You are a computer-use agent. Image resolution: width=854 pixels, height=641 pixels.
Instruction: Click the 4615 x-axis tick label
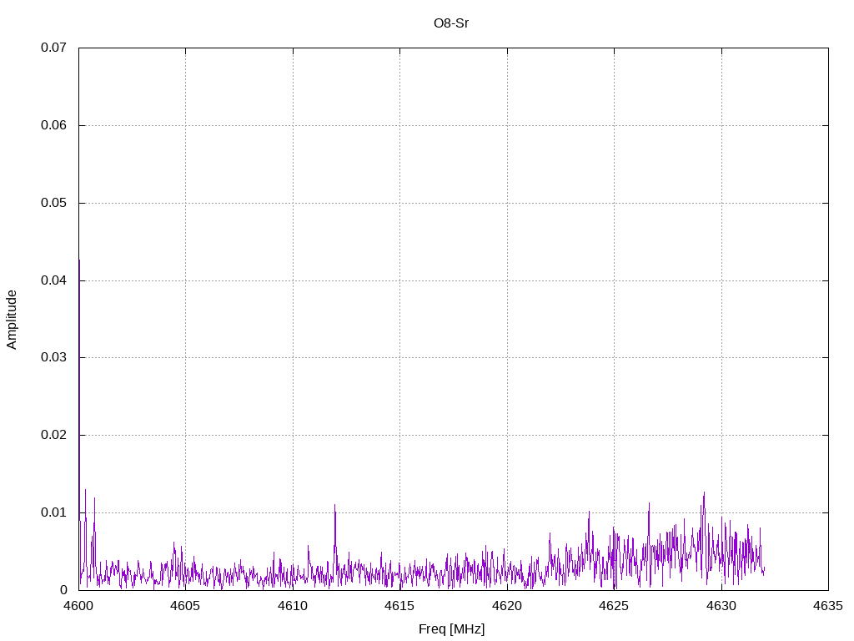(x=399, y=606)
